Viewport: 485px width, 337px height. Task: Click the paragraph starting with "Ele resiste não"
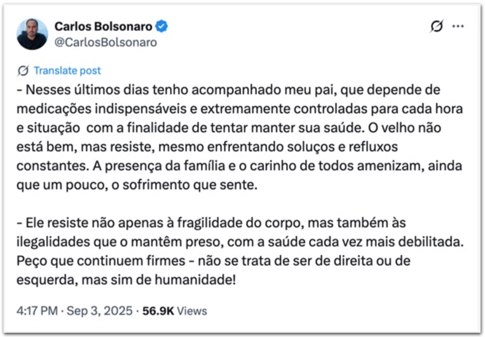[x=240, y=251]
